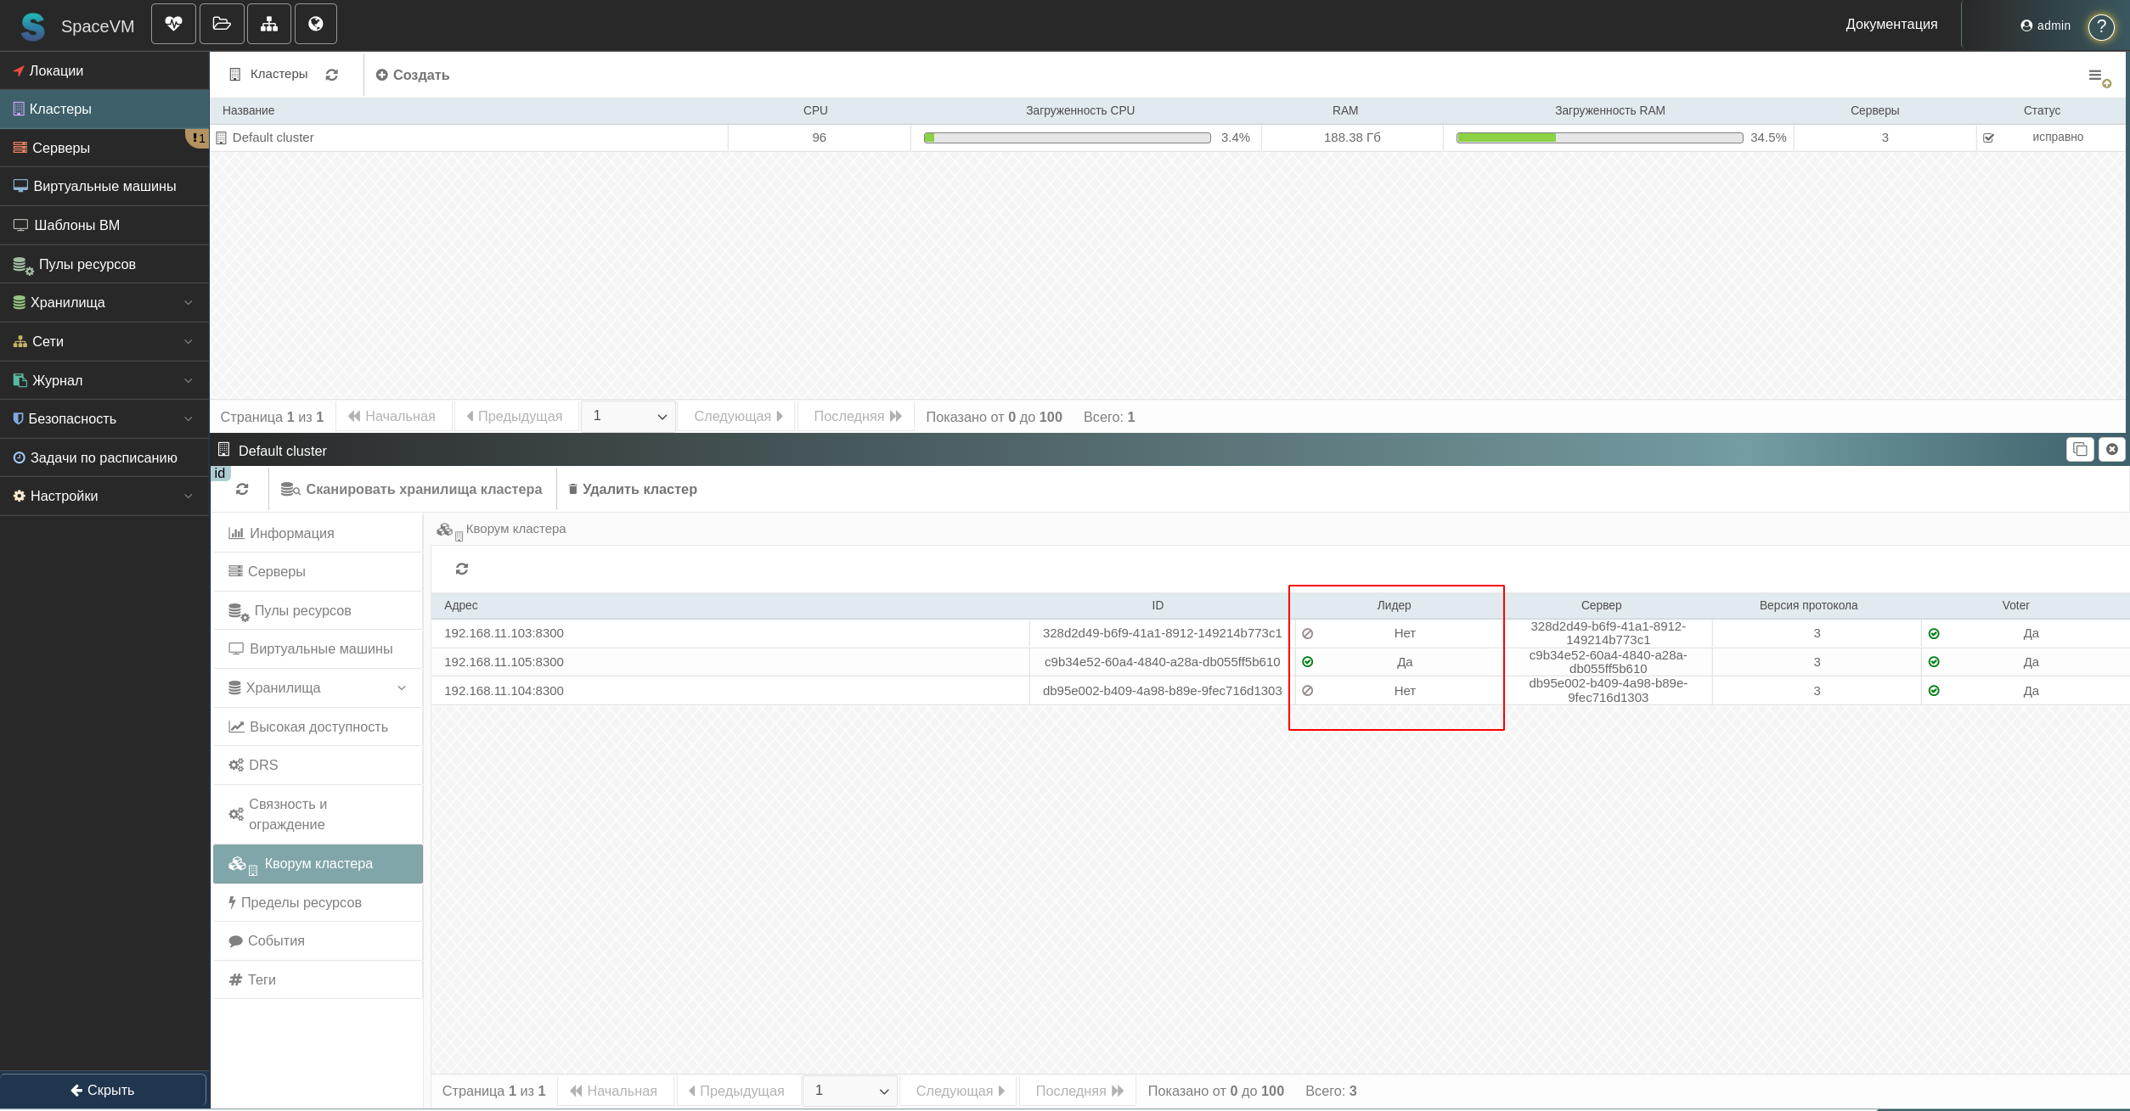Click the heartbeat monitor icon in top bar
The height and width of the screenshot is (1111, 2130).
click(x=173, y=24)
